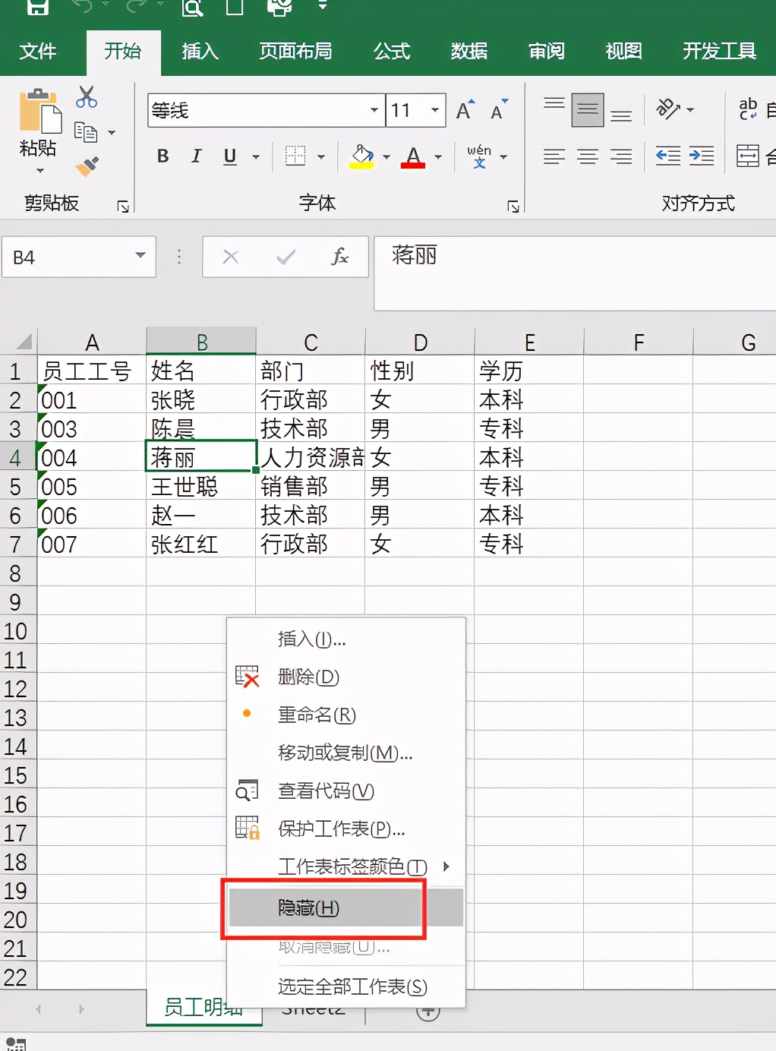Toggle Italic formatting

(x=197, y=156)
